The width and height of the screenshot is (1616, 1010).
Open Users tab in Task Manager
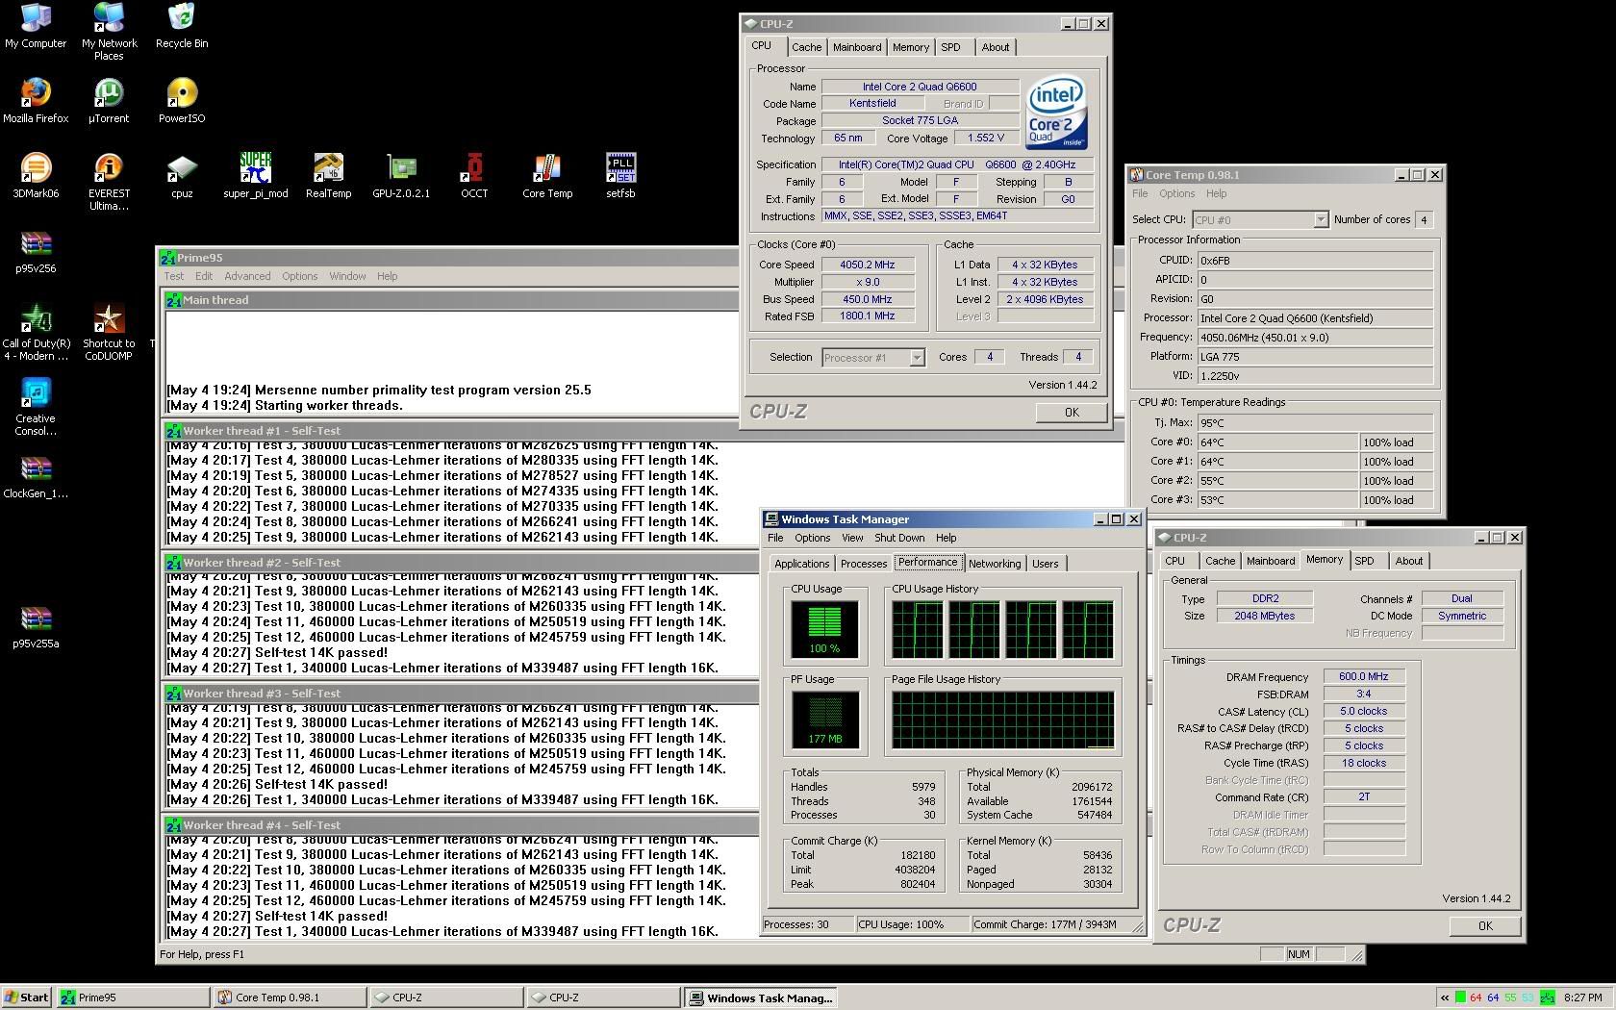[x=1046, y=564]
